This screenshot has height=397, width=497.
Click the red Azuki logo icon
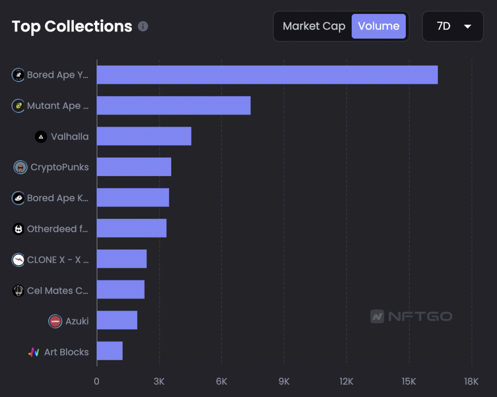tap(55, 321)
